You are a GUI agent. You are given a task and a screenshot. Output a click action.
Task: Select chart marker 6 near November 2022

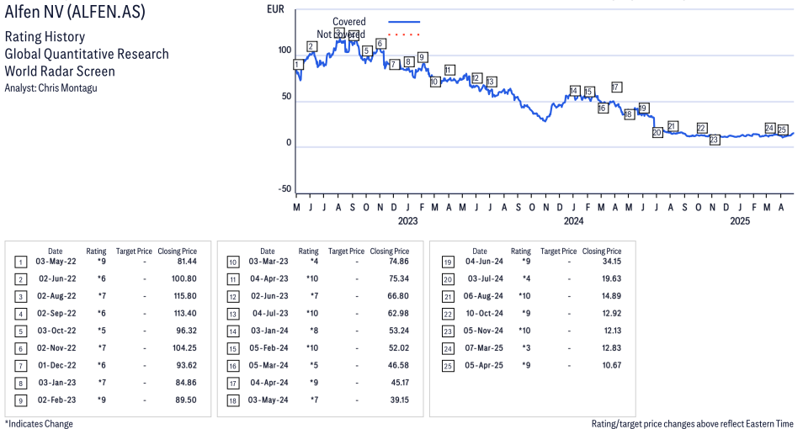[380, 44]
